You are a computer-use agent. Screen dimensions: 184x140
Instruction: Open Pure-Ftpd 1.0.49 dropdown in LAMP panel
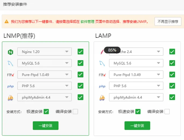tap(136, 74)
